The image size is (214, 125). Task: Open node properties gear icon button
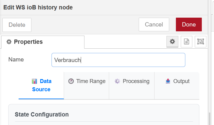coord(172,42)
